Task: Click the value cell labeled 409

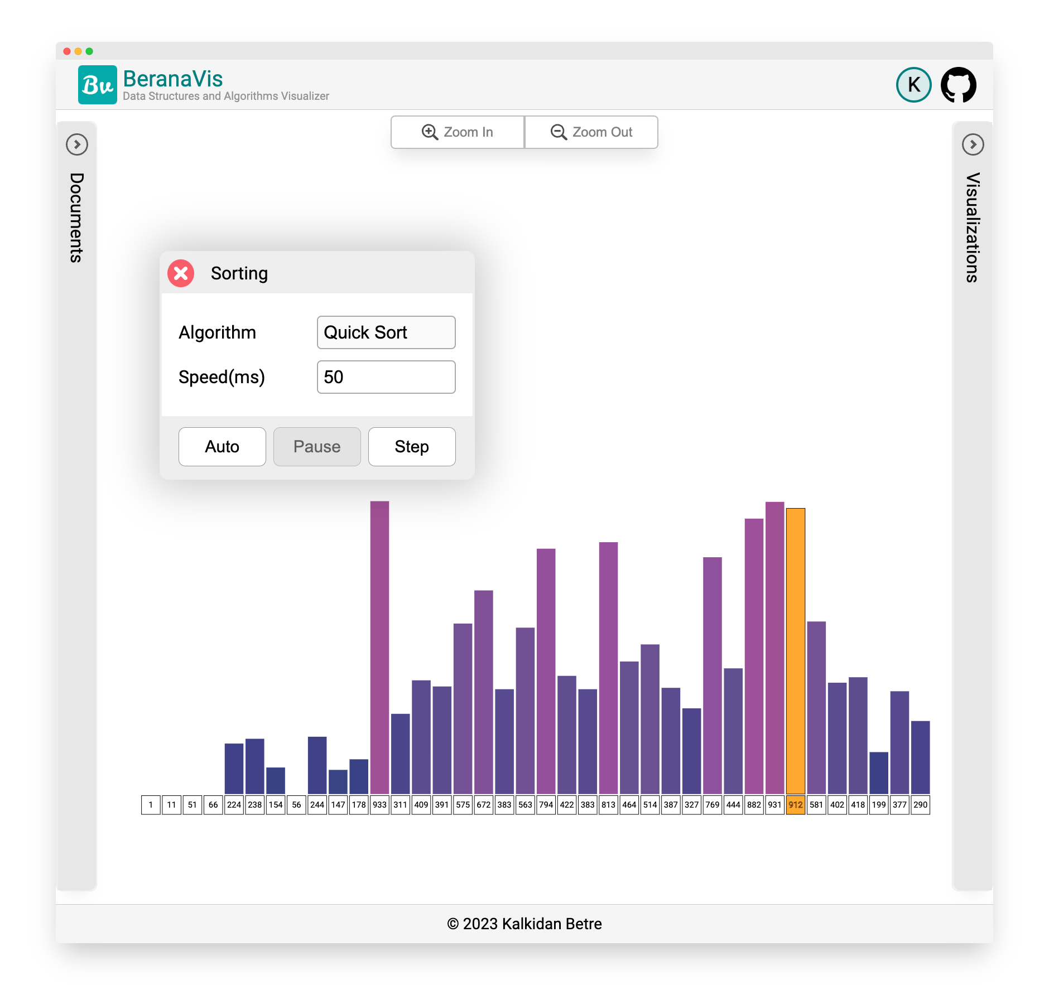Action: click(421, 805)
